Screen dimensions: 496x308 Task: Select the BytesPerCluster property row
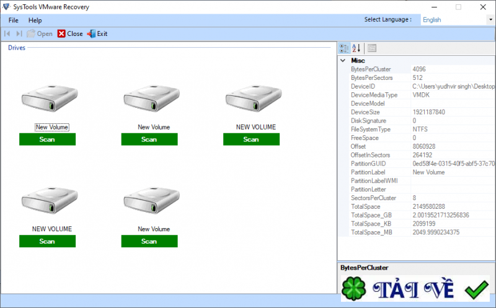[421, 69]
